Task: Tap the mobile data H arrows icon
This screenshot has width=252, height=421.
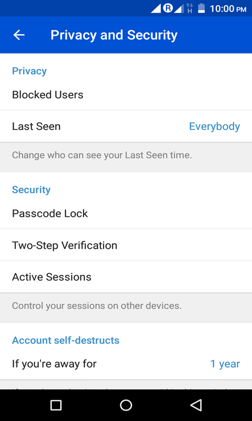Action: click(190, 8)
